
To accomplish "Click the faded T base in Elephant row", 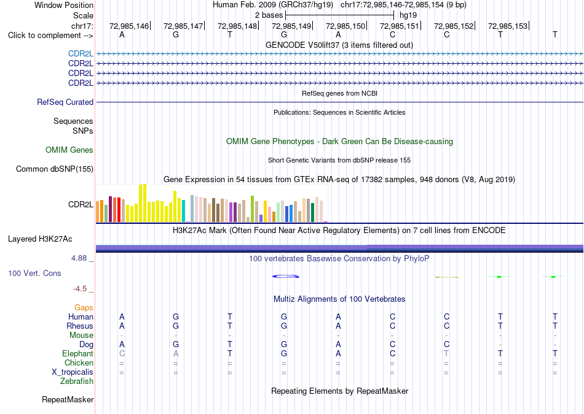I will point(446,354).
